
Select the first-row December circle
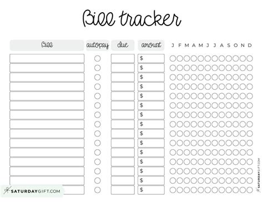click(x=250, y=58)
